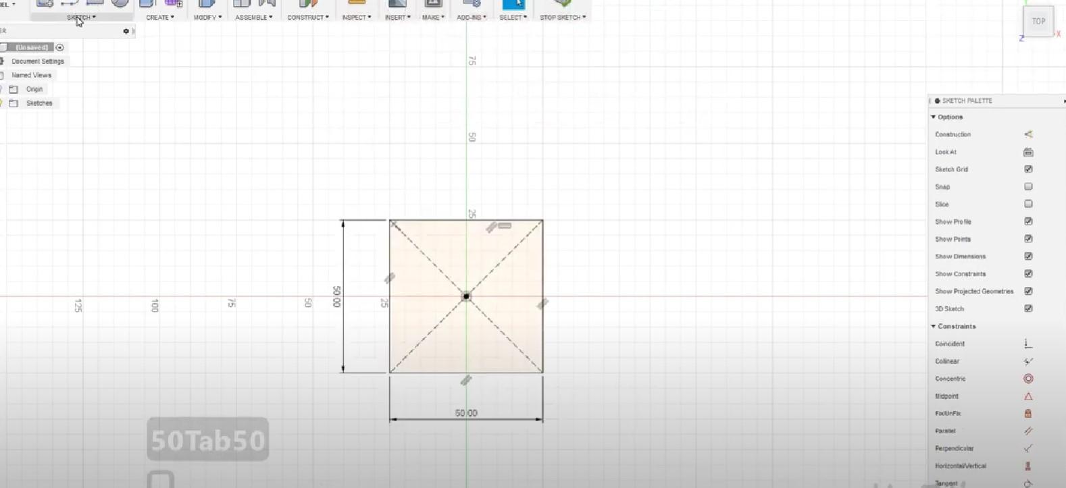Image resolution: width=1066 pixels, height=488 pixels.
Task: Click the Origin folder icon
Action: [14, 89]
